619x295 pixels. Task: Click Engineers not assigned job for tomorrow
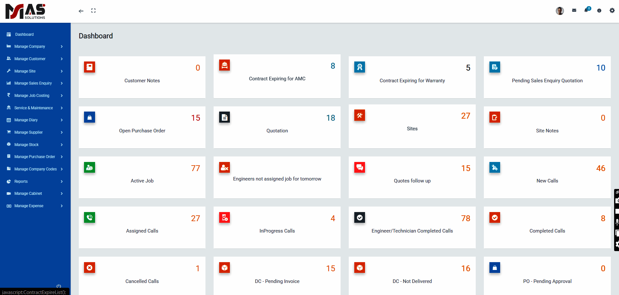[x=277, y=179]
